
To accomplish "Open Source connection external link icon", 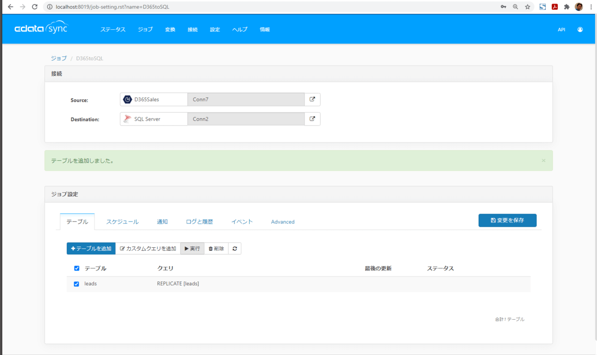I will (312, 99).
